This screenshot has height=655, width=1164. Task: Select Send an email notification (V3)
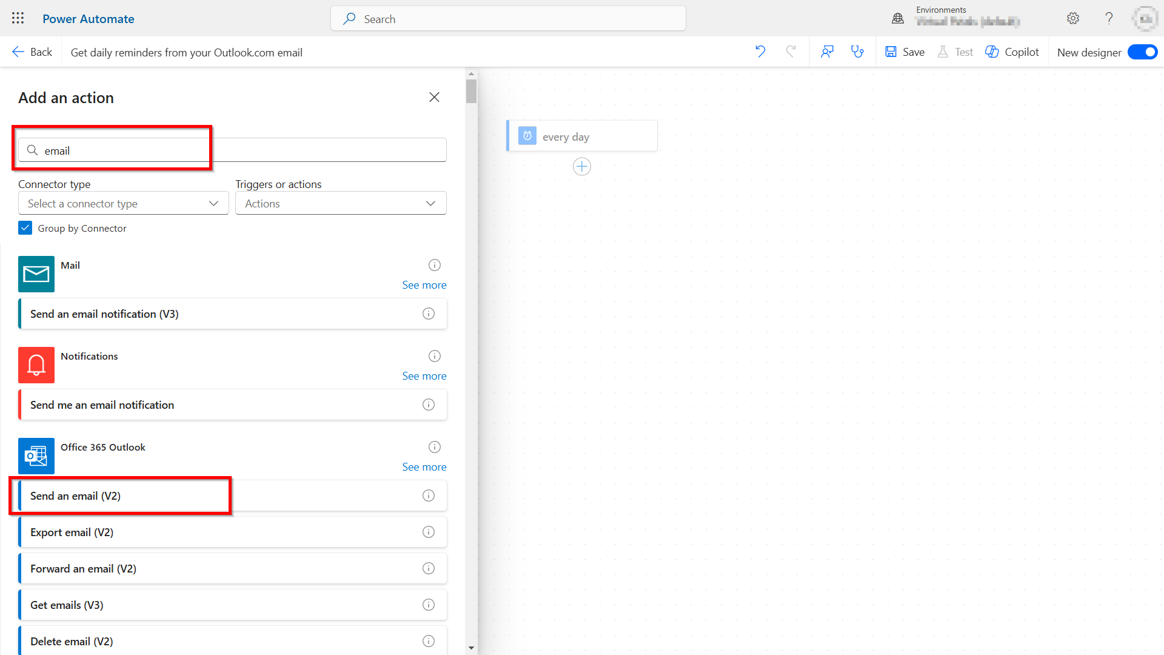tap(232, 314)
